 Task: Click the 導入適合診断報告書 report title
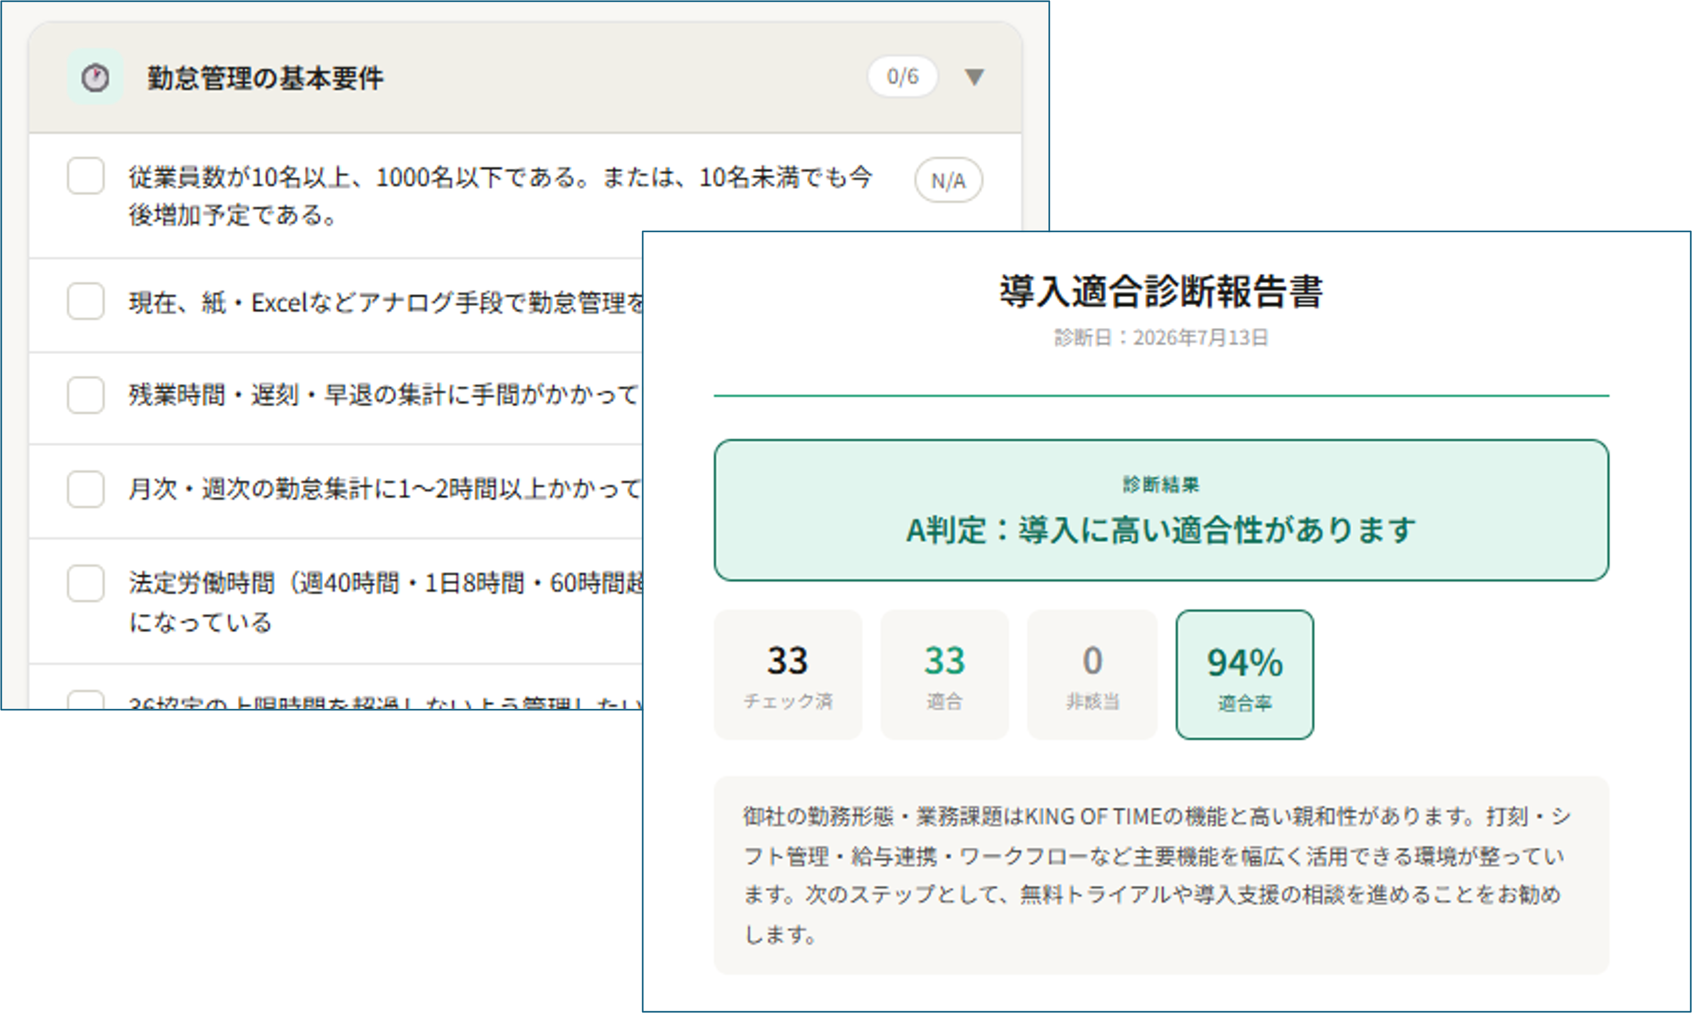pyautogui.click(x=1161, y=291)
